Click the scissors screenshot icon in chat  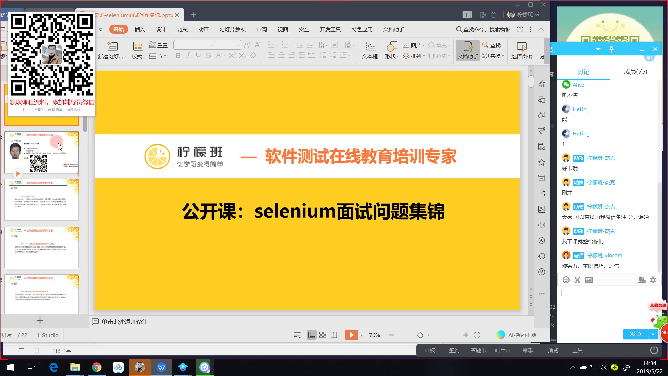click(x=577, y=280)
